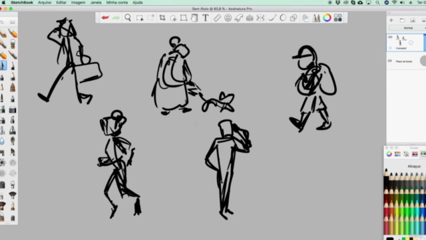Image resolution: width=426 pixels, height=240 pixels.
Task: Activate the Ellipse guide
Action: (228, 18)
